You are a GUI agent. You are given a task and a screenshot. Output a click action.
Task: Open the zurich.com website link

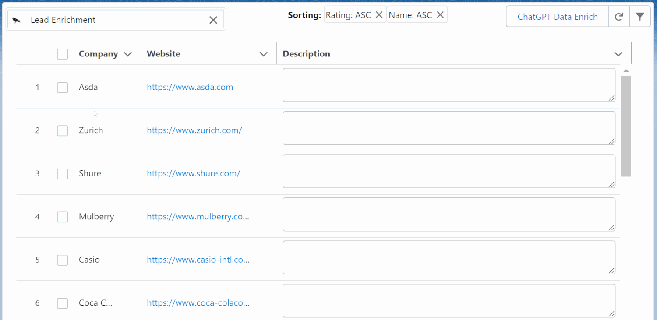(194, 130)
